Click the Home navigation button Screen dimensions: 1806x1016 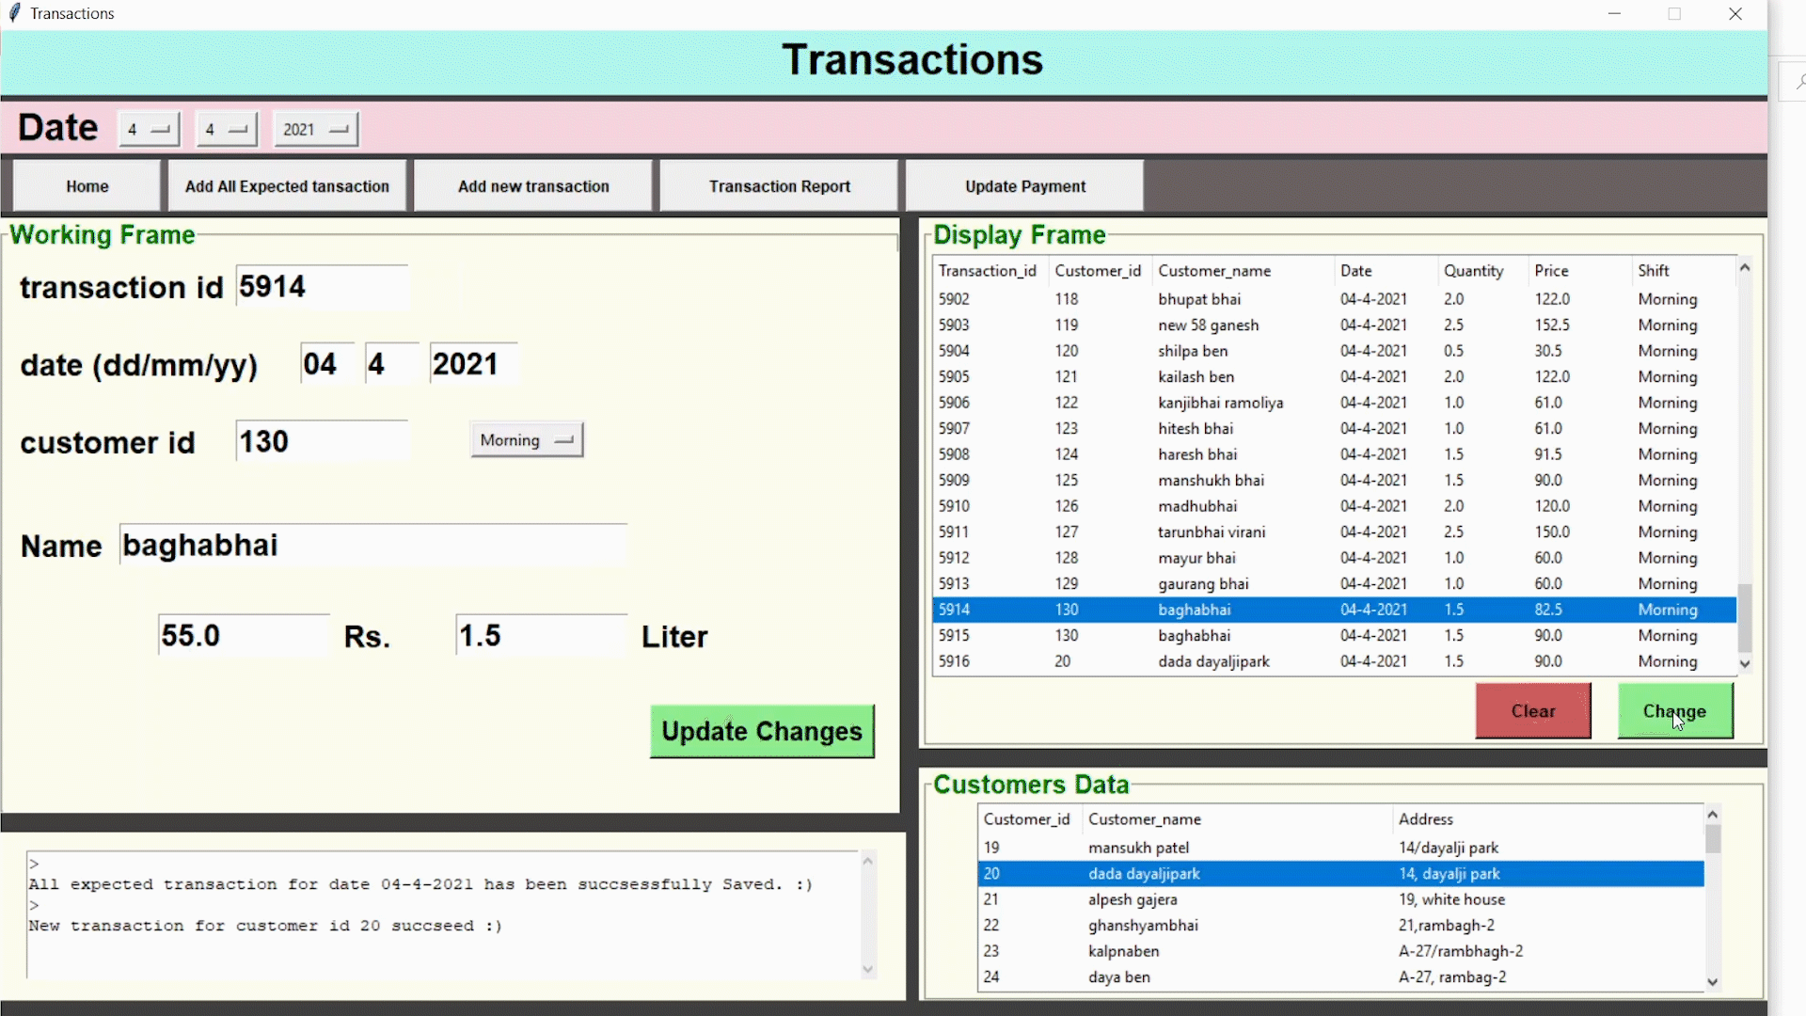tap(86, 185)
